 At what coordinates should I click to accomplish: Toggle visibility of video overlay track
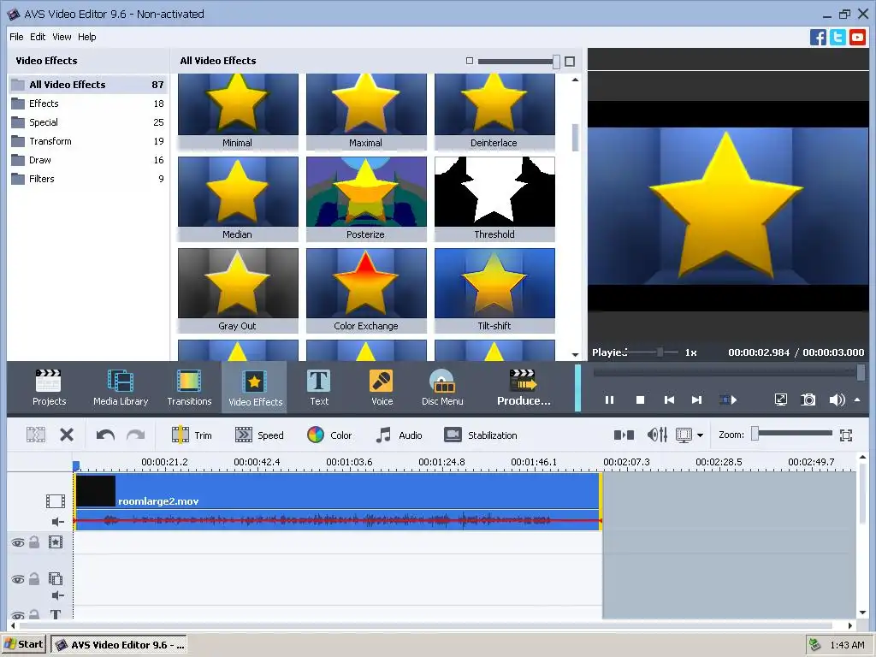18,579
